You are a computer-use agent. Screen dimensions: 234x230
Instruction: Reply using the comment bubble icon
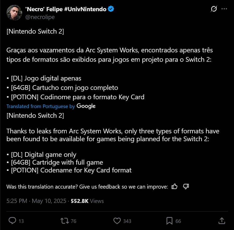click(12, 221)
